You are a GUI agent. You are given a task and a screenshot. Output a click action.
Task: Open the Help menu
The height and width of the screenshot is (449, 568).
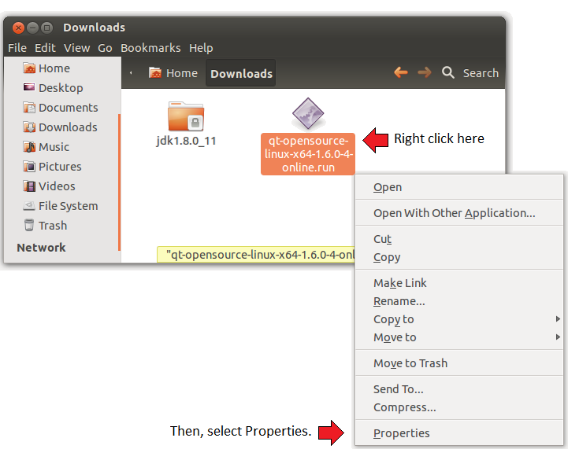click(201, 48)
